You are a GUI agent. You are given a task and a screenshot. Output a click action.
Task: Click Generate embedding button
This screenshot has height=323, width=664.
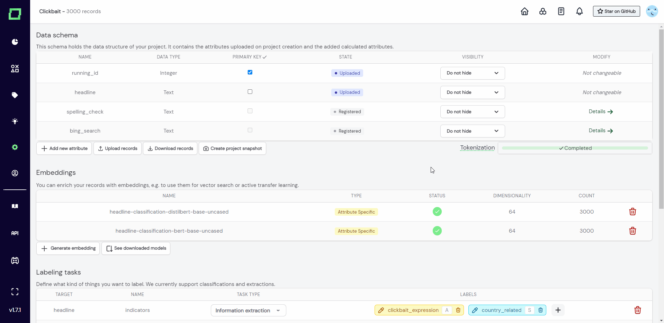pyautogui.click(x=68, y=248)
